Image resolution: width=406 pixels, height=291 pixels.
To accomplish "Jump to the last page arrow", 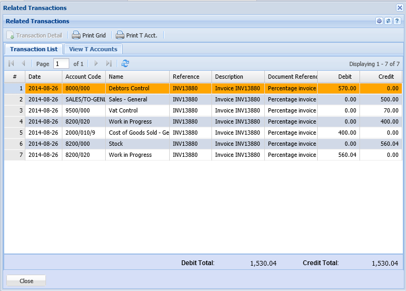I will [x=108, y=63].
